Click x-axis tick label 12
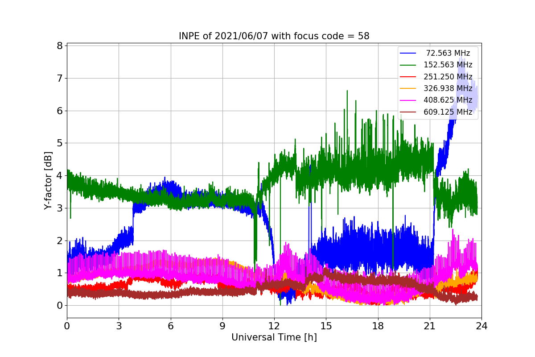 click(274, 326)
